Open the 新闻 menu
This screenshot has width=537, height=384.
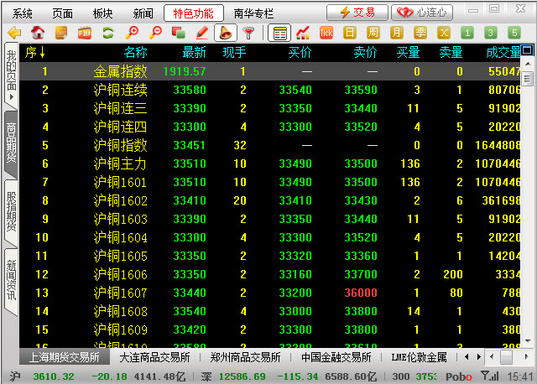143,13
